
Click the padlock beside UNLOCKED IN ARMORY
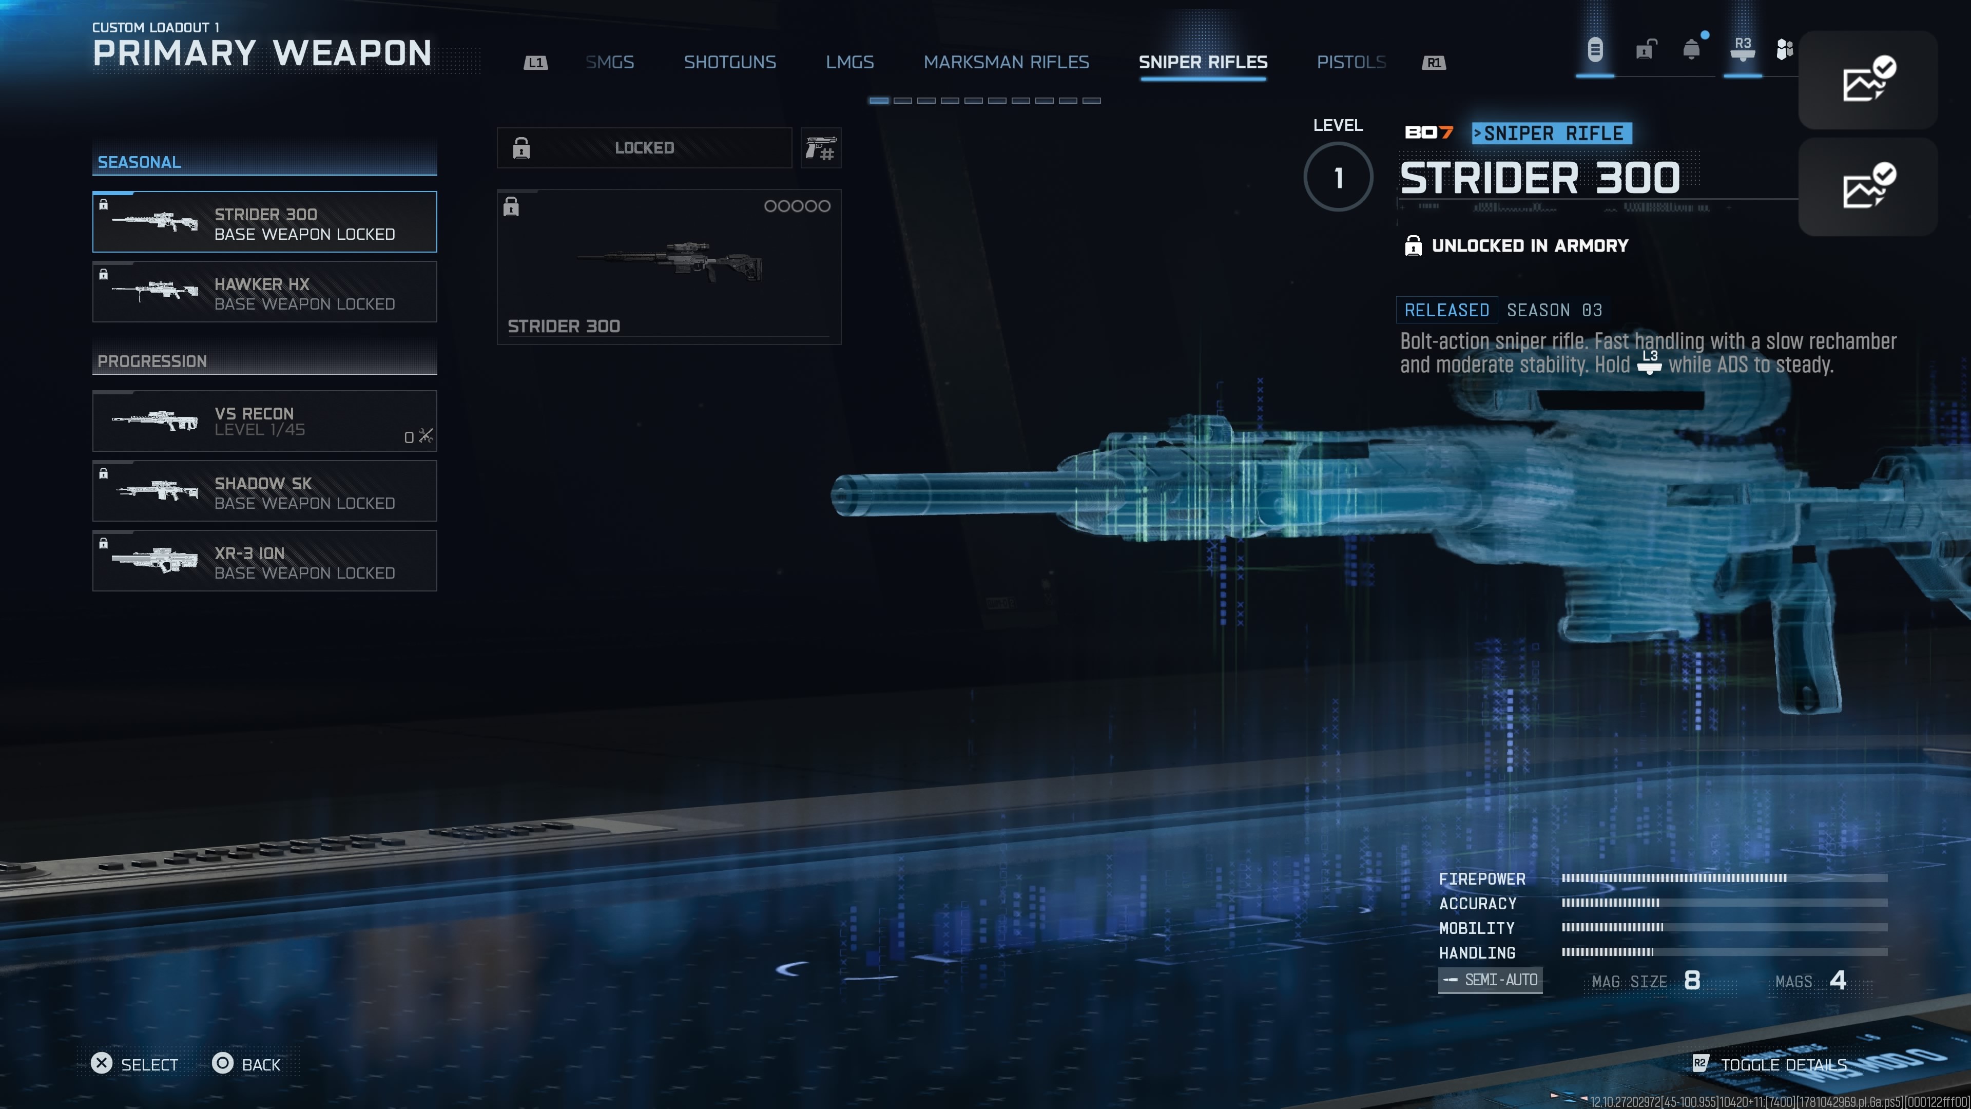[1413, 246]
